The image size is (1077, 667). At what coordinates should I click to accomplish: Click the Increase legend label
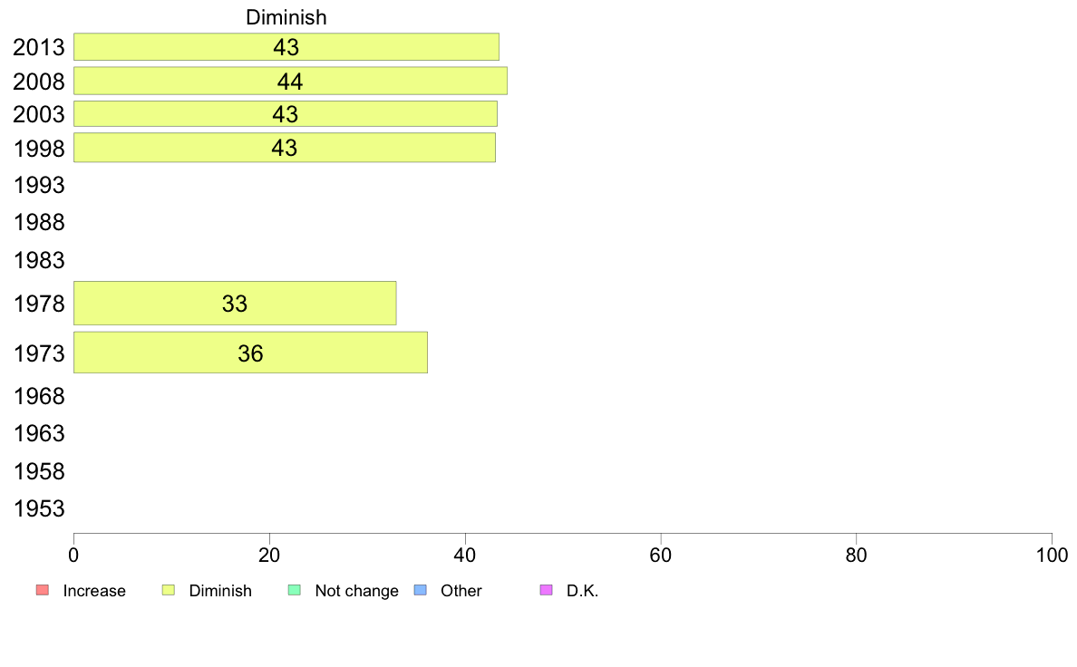94,591
